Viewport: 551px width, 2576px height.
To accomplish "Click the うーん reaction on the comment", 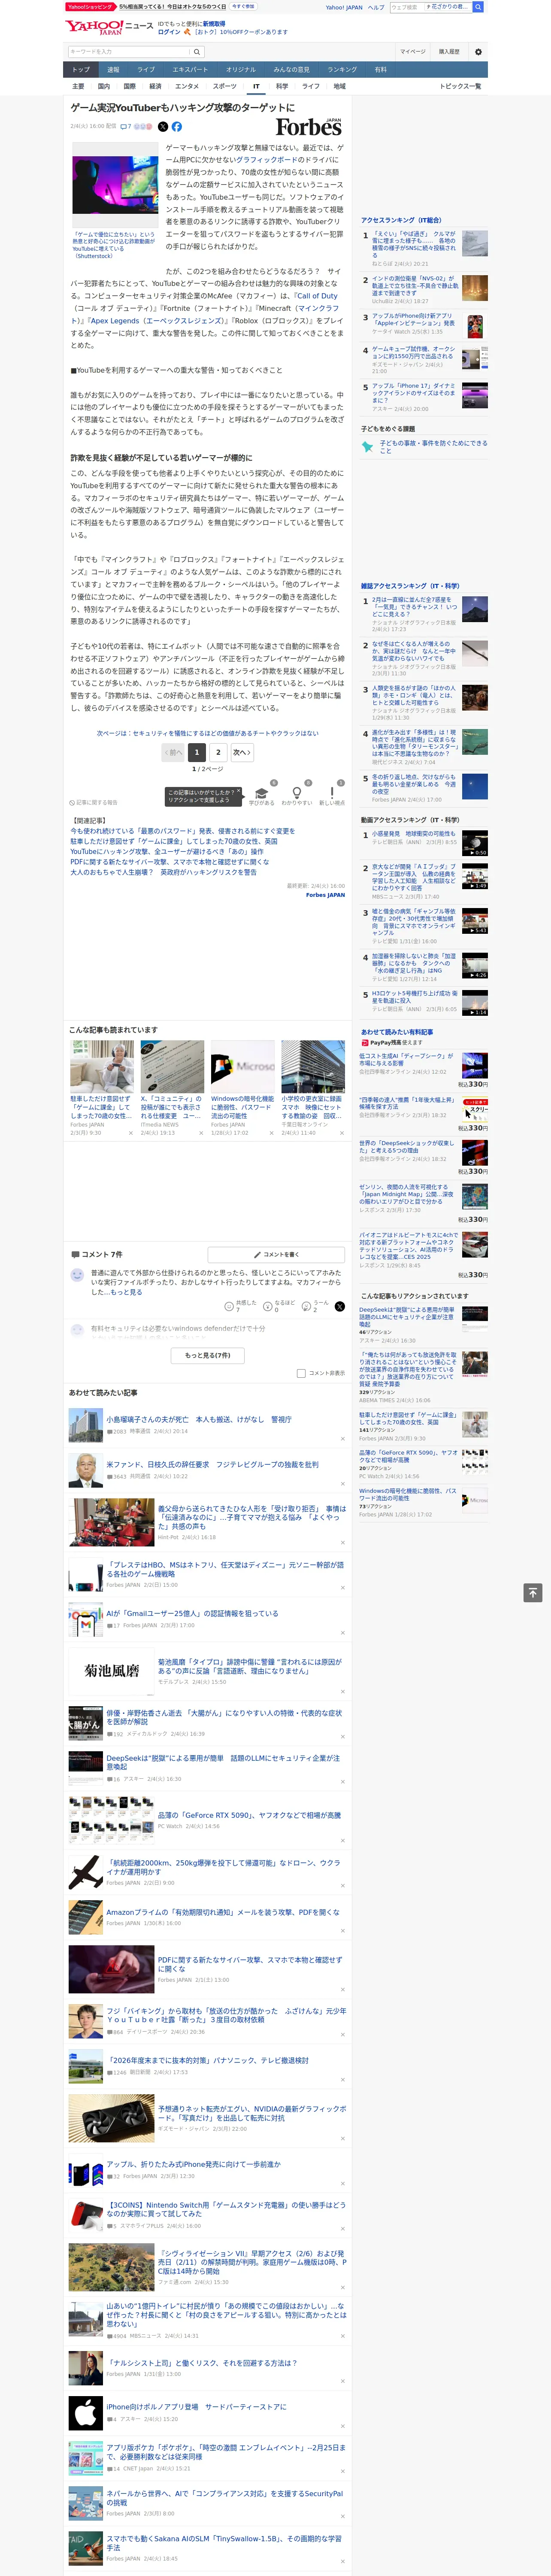I will click(x=316, y=1306).
